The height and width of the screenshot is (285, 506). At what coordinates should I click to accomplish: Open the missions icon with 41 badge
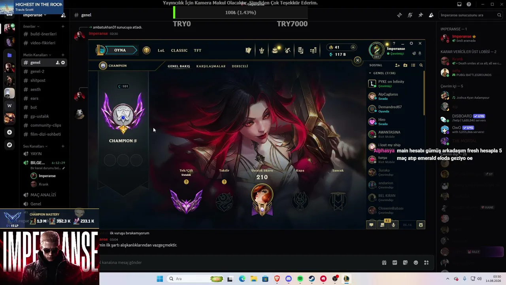coord(382,224)
